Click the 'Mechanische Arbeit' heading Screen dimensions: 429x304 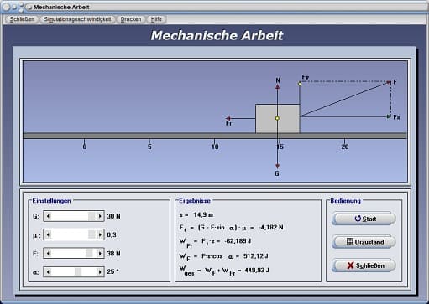pos(217,35)
